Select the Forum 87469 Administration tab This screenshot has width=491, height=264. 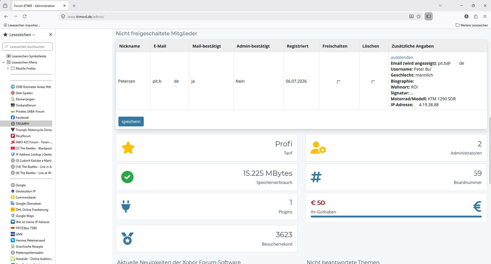coord(40,6)
